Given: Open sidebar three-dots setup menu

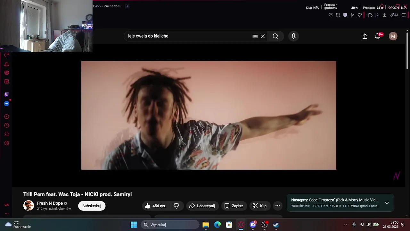Looking at the screenshot, I should click(x=6, y=214).
